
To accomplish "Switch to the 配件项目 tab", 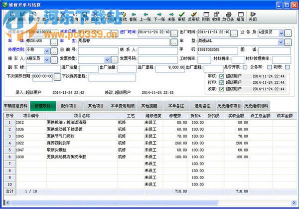I will (x=69, y=106).
